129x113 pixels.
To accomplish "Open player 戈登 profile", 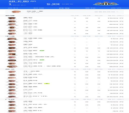I will click(28, 33).
